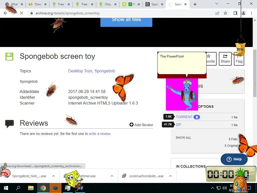This screenshot has width=257, height=193.
Task: Close the 'Only' tab
Action: [115, 4]
